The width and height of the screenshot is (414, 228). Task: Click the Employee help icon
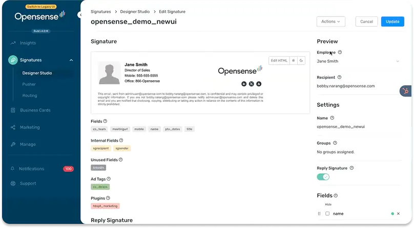pyautogui.click(x=340, y=52)
